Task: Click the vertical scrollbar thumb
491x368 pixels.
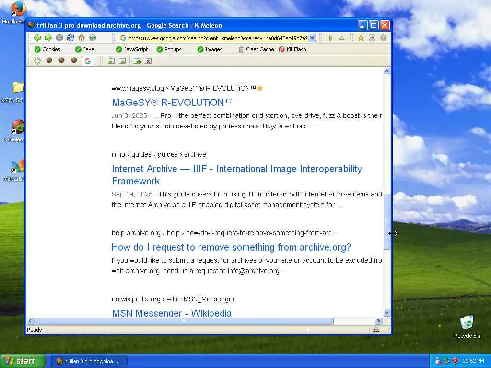Action: (387, 221)
